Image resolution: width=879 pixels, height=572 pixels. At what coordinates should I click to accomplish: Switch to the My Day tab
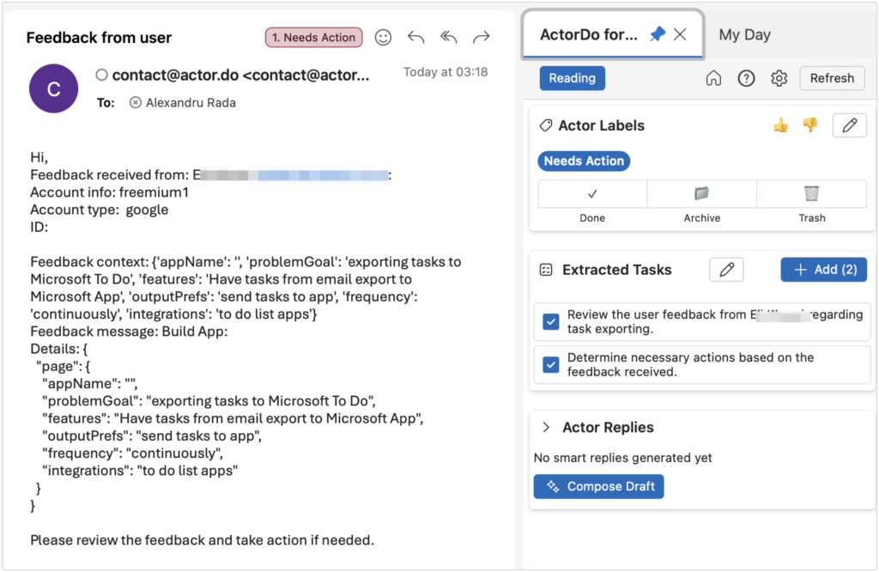[x=744, y=35]
